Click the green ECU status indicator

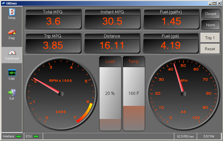[36, 137]
